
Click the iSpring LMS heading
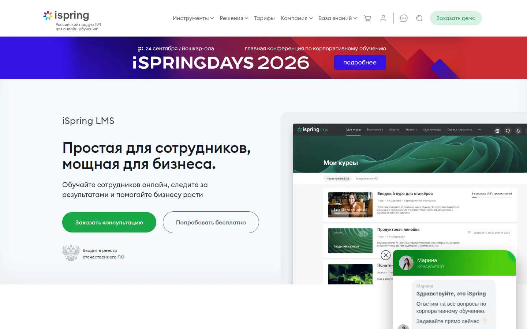(88, 121)
